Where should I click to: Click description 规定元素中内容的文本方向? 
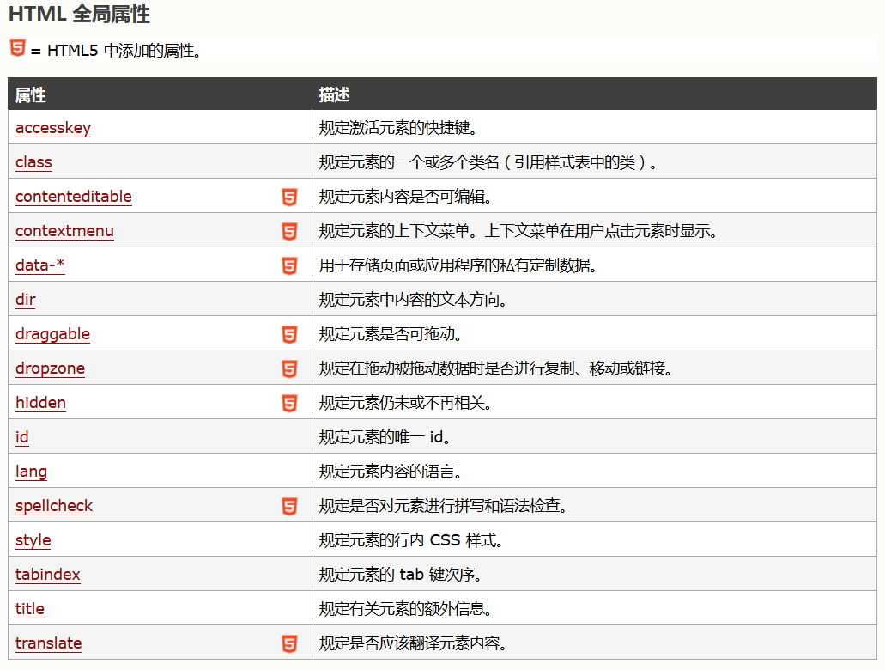413,300
